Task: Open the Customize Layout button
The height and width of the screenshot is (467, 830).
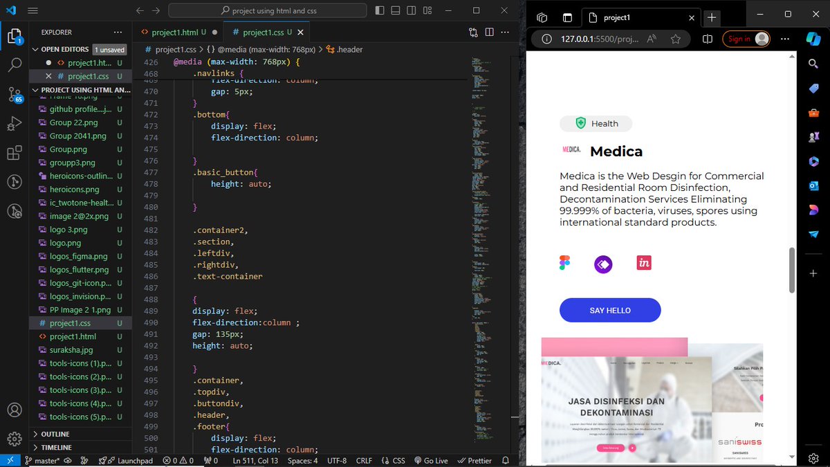Action: click(429, 11)
